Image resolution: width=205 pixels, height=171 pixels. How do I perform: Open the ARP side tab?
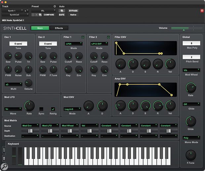(x=4, y=150)
